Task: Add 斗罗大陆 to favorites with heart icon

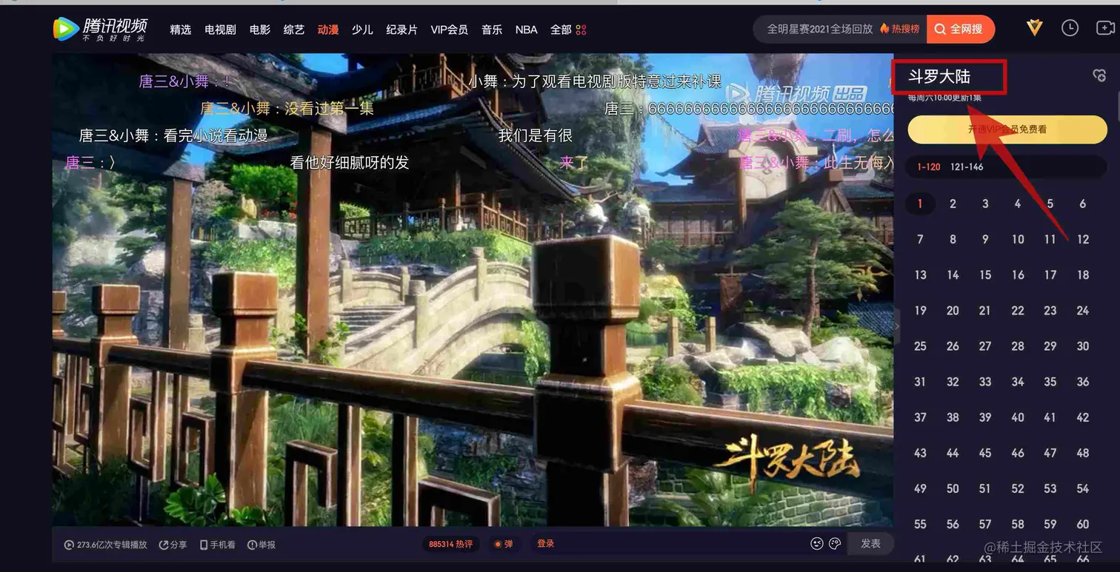Action: 1100,75
